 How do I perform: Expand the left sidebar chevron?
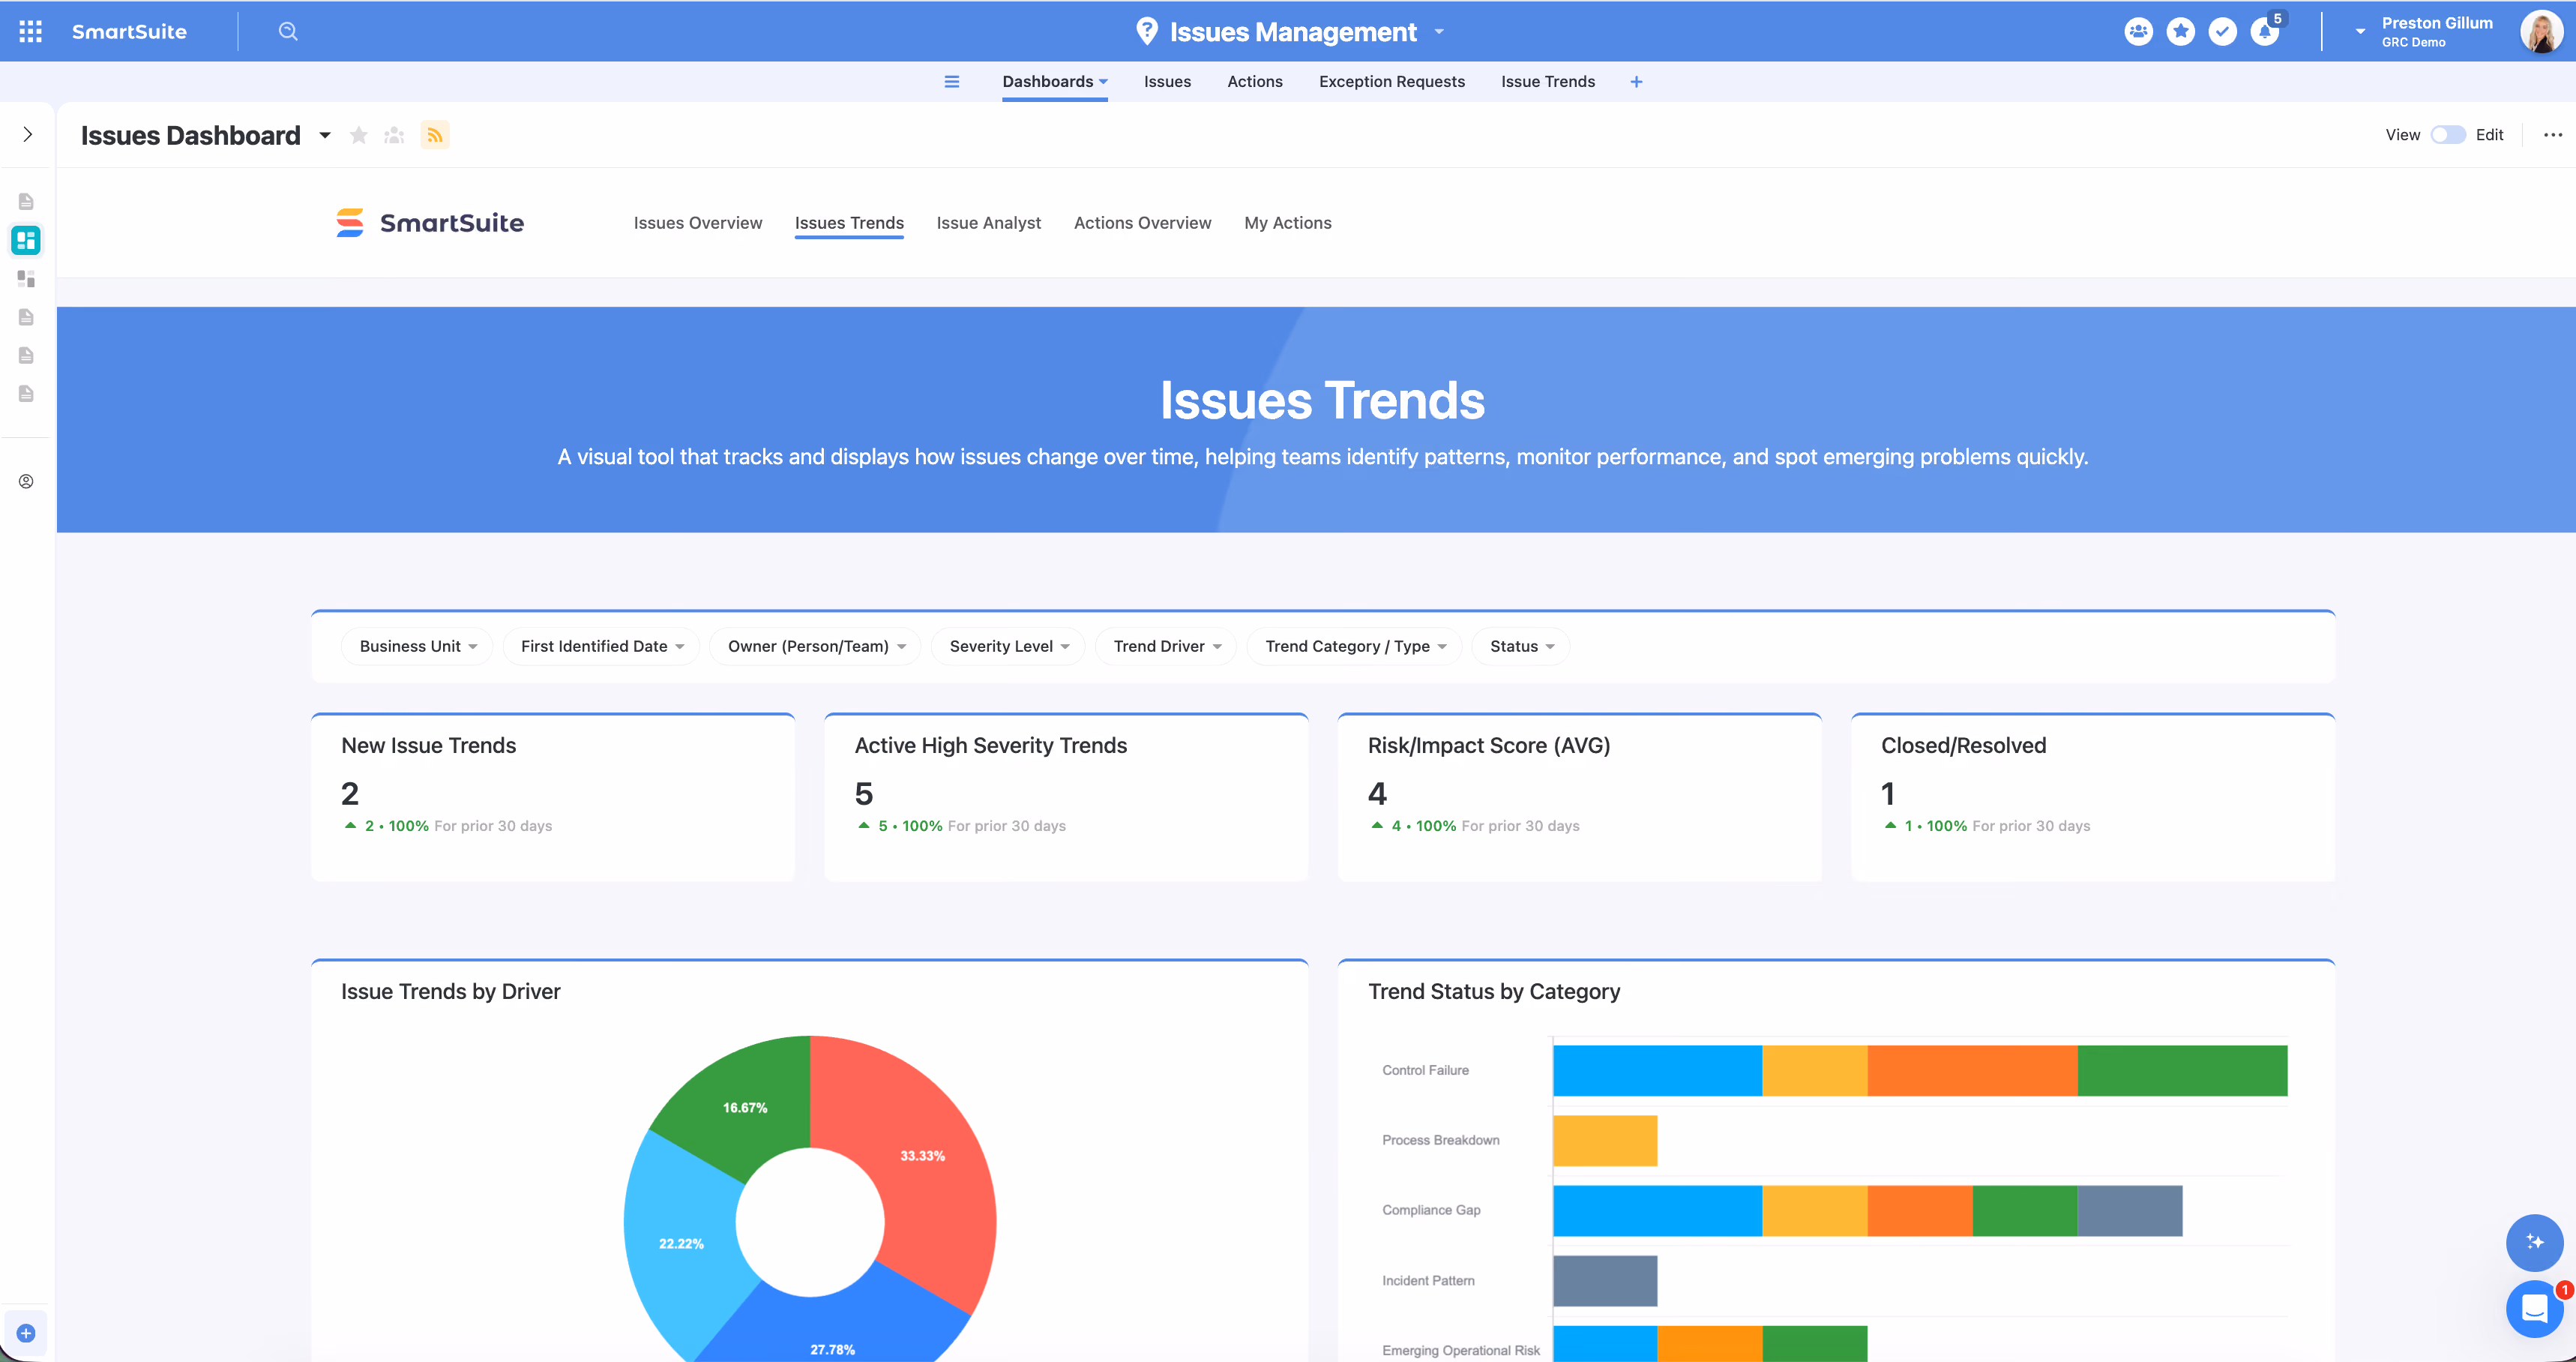pyautogui.click(x=27, y=134)
